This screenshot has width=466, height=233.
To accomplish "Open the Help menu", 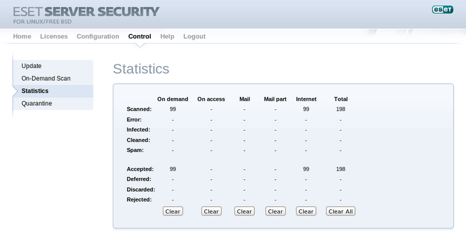I will (167, 36).
